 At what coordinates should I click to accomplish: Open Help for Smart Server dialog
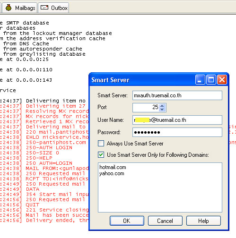point(203,221)
